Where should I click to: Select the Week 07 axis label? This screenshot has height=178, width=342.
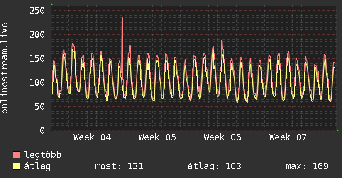[x=288, y=137]
